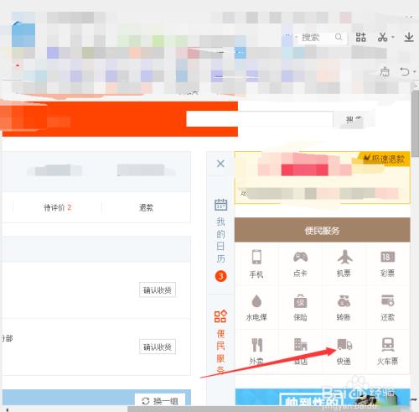Open the 快递 express delivery service
The width and height of the screenshot is (419, 412).
coord(344,352)
